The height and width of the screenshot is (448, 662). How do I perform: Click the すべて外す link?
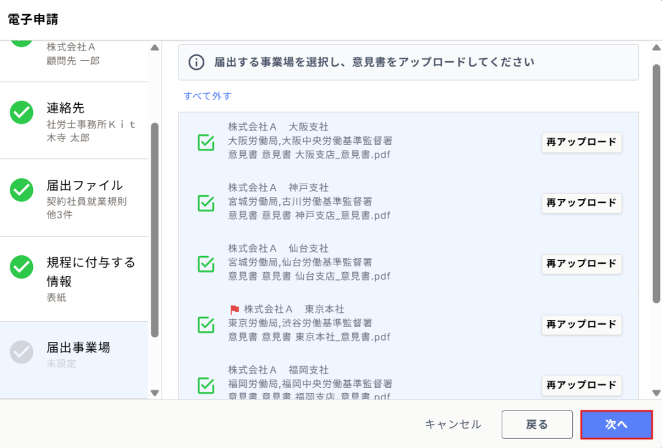[208, 96]
